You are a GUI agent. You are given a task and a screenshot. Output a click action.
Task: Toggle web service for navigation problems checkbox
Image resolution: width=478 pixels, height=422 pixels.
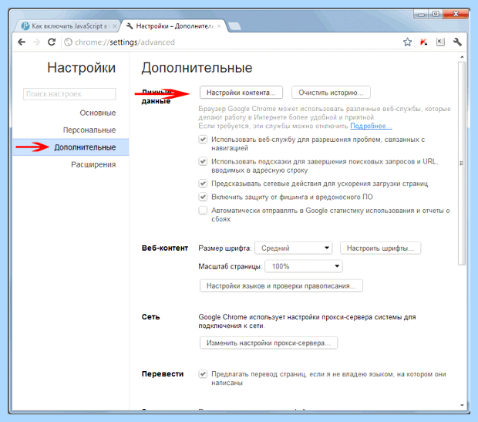[x=203, y=140]
